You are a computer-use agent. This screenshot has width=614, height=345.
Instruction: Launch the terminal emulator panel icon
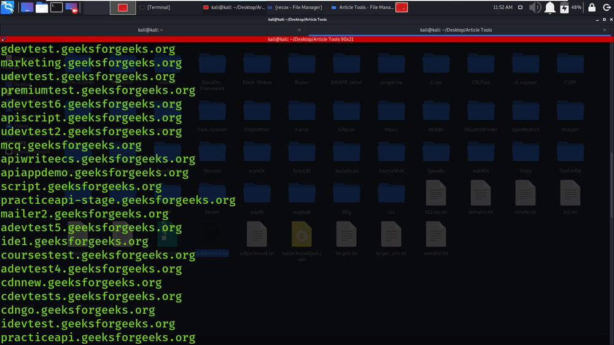(x=56, y=7)
